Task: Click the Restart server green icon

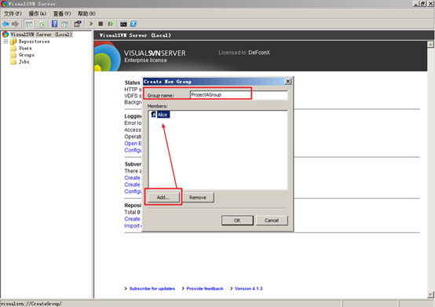Action: pyautogui.click(x=111, y=24)
